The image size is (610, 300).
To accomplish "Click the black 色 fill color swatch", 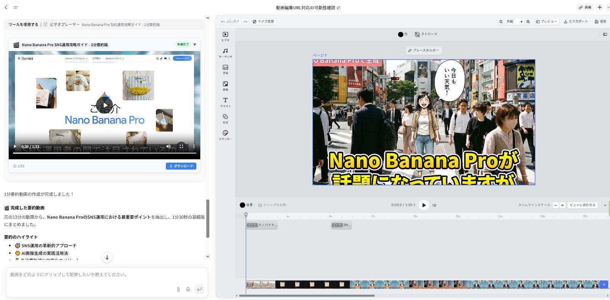I will coord(400,34).
